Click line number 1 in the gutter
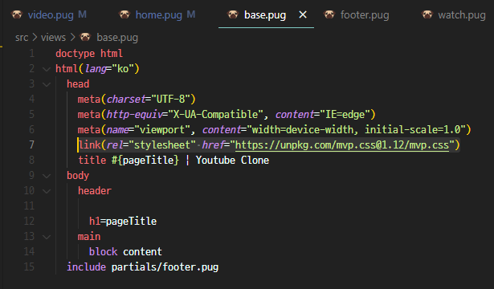This screenshot has height=289, width=494. [31, 53]
